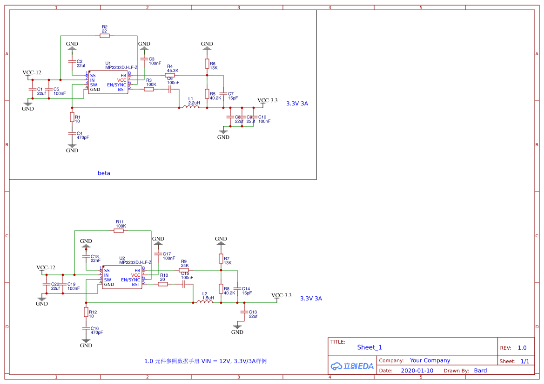Click the C1 22uf capacitor label

tap(41, 91)
